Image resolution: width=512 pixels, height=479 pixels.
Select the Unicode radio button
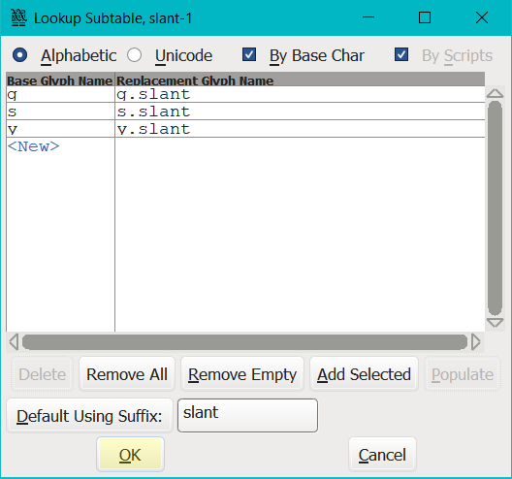(x=135, y=55)
